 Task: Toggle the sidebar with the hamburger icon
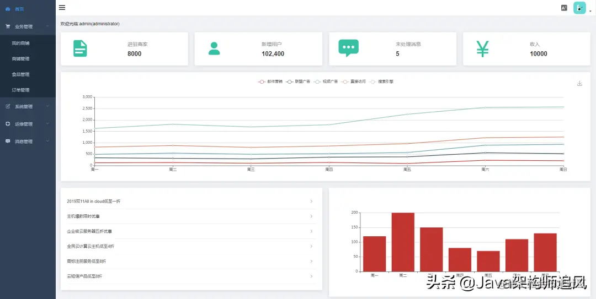point(62,8)
